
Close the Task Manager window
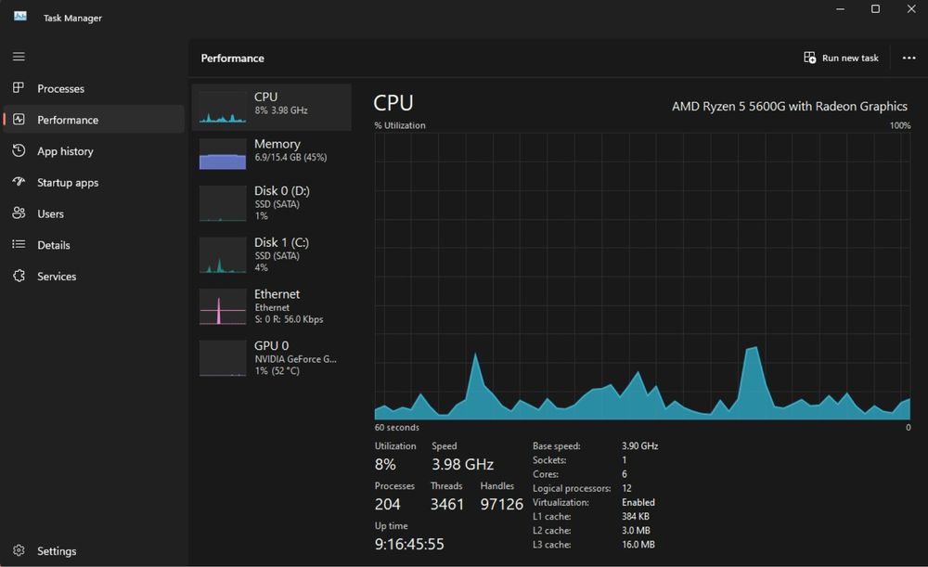coord(911,9)
